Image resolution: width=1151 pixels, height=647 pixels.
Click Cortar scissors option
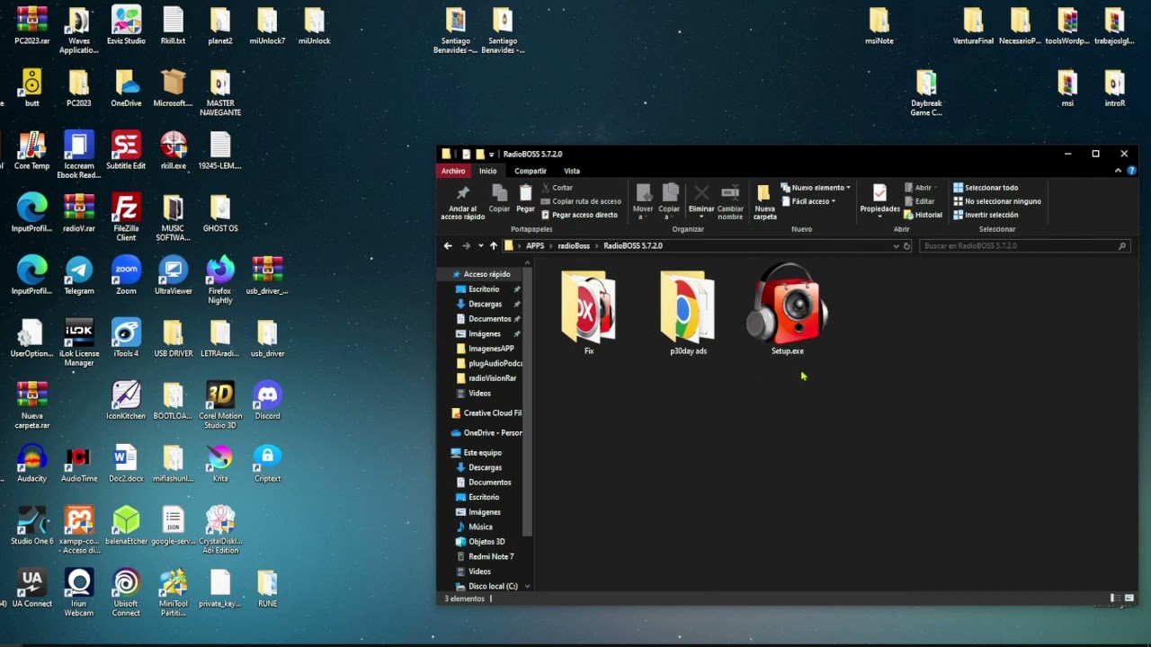click(x=557, y=188)
